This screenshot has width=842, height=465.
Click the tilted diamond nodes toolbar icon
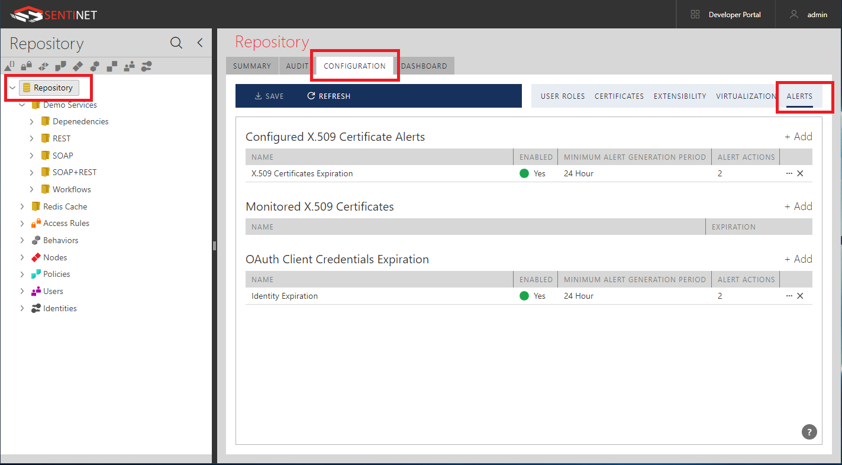tap(78, 66)
